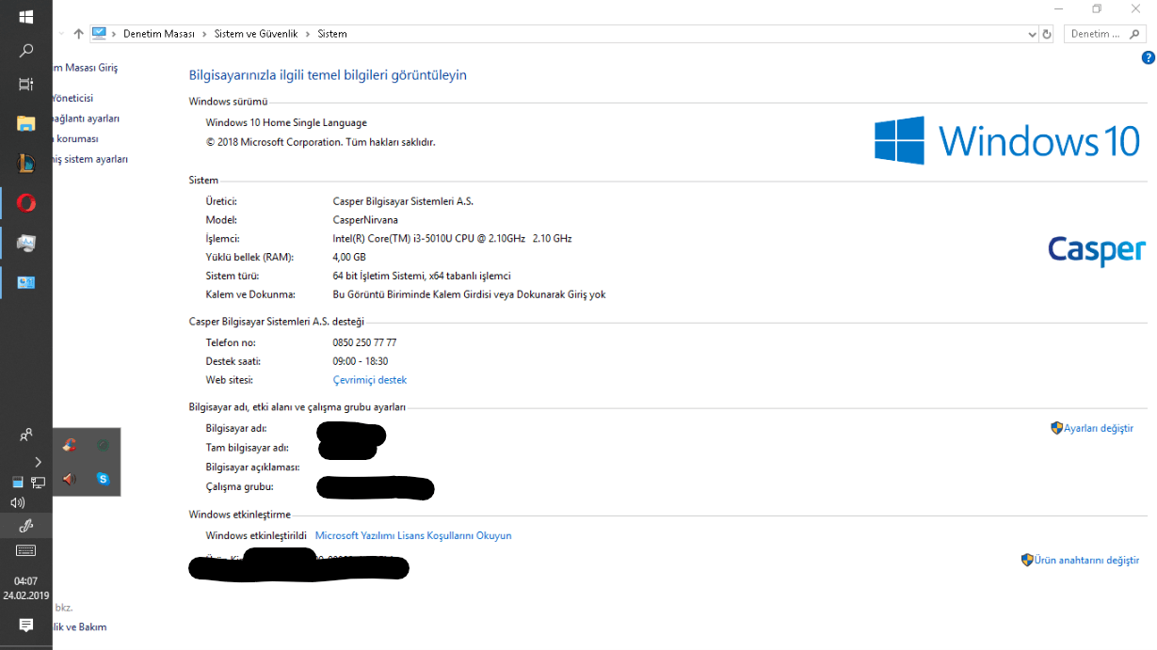Click the computer icon in address bar
The width and height of the screenshot is (1157, 650).
click(x=100, y=33)
